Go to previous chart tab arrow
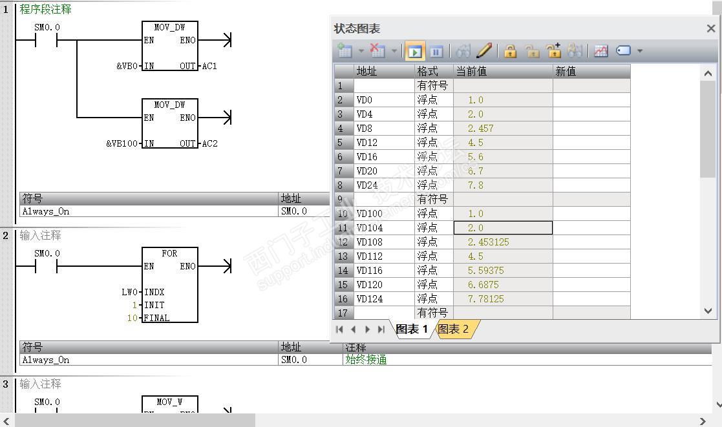This screenshot has width=722, height=427. pyautogui.click(x=354, y=329)
